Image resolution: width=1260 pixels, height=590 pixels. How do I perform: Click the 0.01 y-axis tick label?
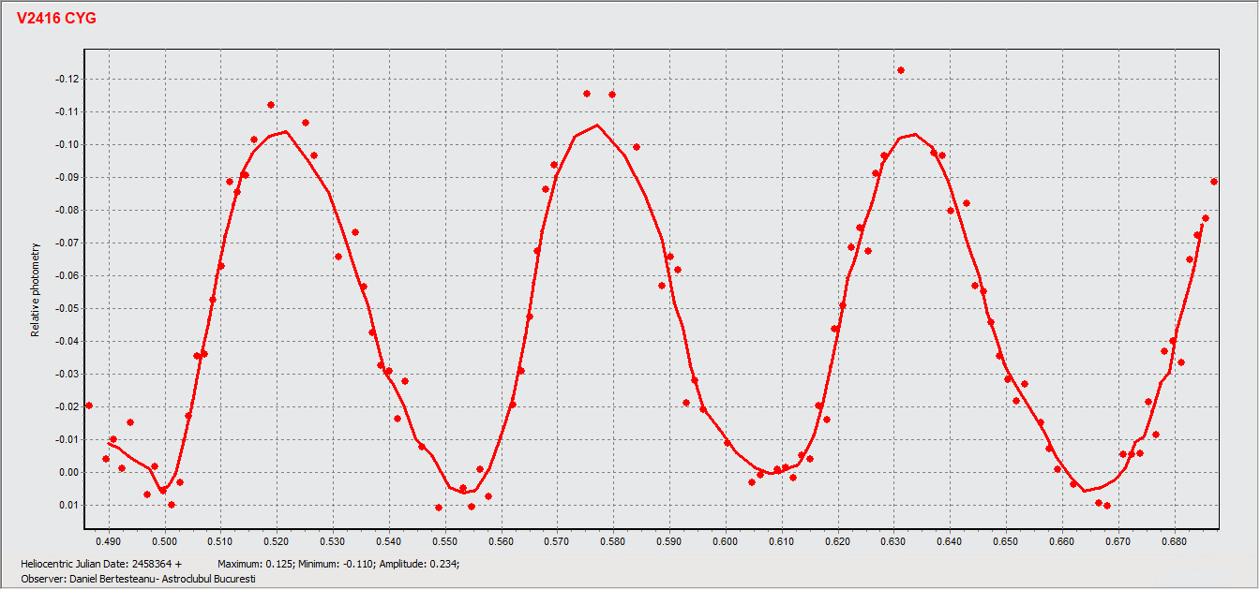[70, 505]
